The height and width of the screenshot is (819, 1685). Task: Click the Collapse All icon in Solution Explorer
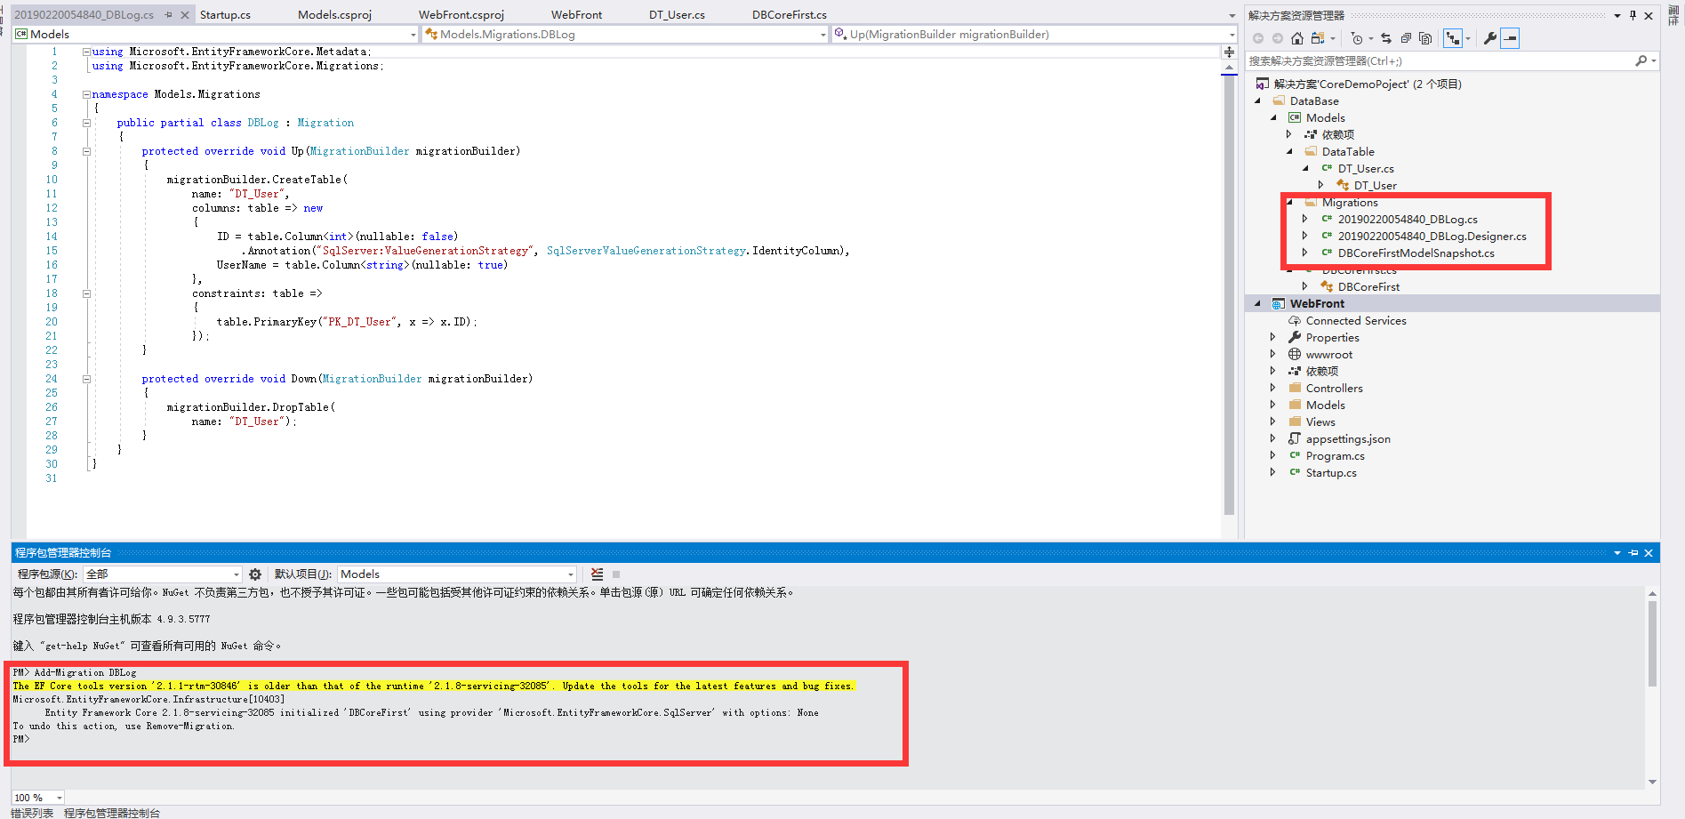[1406, 38]
